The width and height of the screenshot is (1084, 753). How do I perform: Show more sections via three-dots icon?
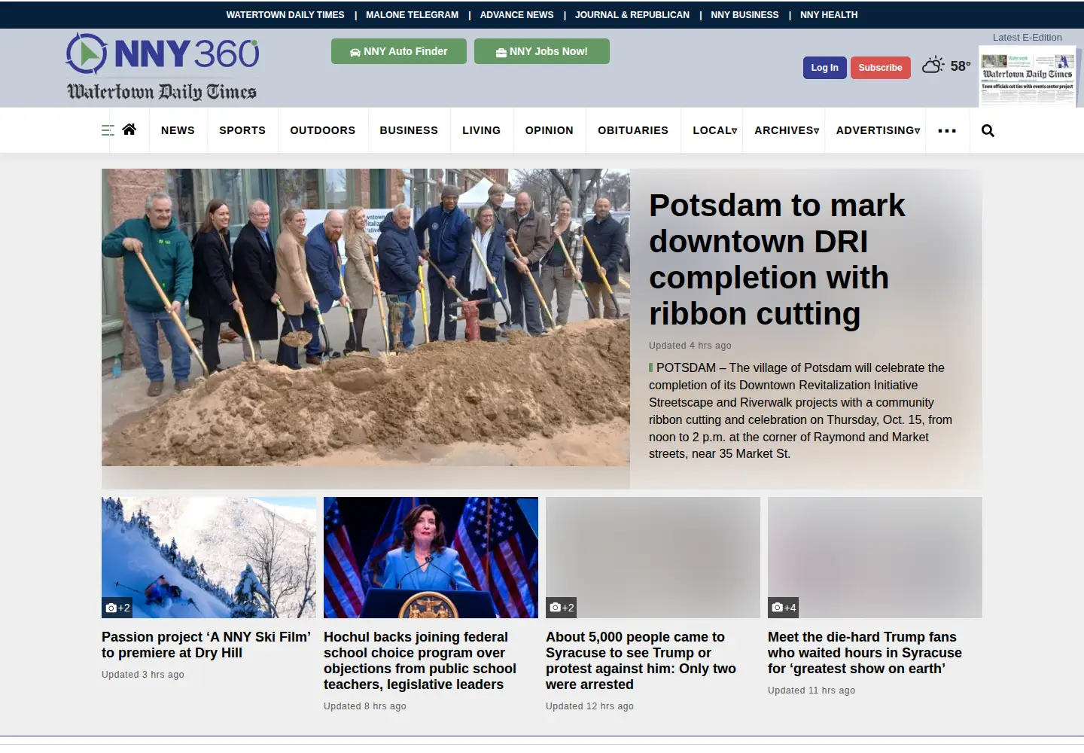(947, 131)
